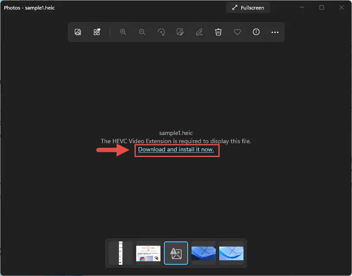The image size is (352, 276).
Task: Select the webpage screenshot thumbnail in filmstrip
Action: tap(148, 253)
